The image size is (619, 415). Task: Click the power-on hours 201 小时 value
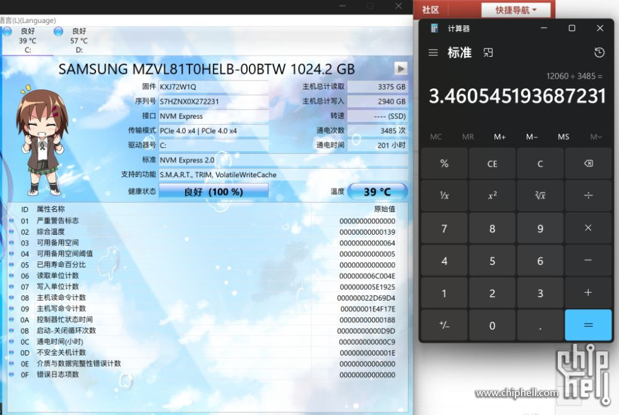click(377, 145)
